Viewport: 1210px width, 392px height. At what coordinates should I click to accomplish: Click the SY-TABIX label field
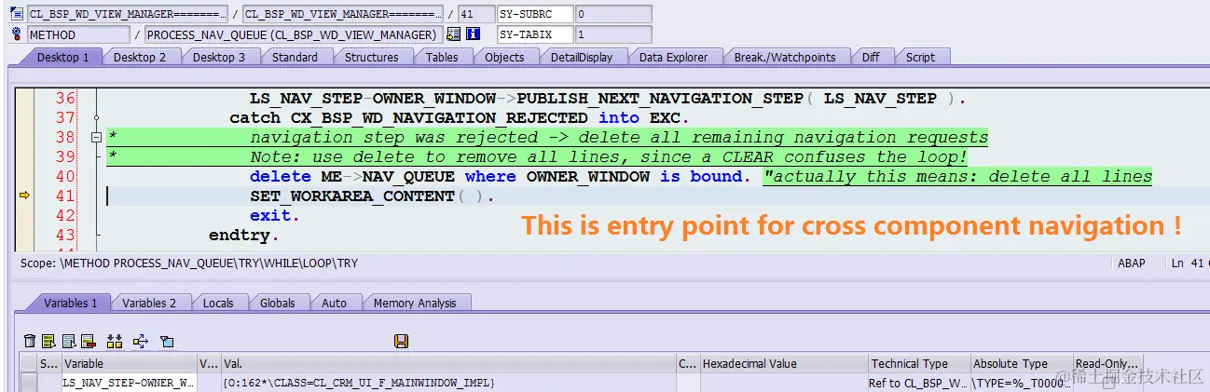click(x=534, y=34)
